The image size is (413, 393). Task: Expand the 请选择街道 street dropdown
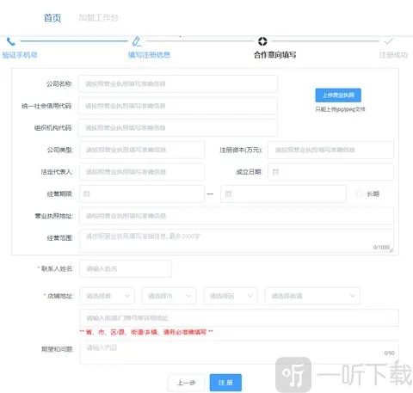pos(312,296)
